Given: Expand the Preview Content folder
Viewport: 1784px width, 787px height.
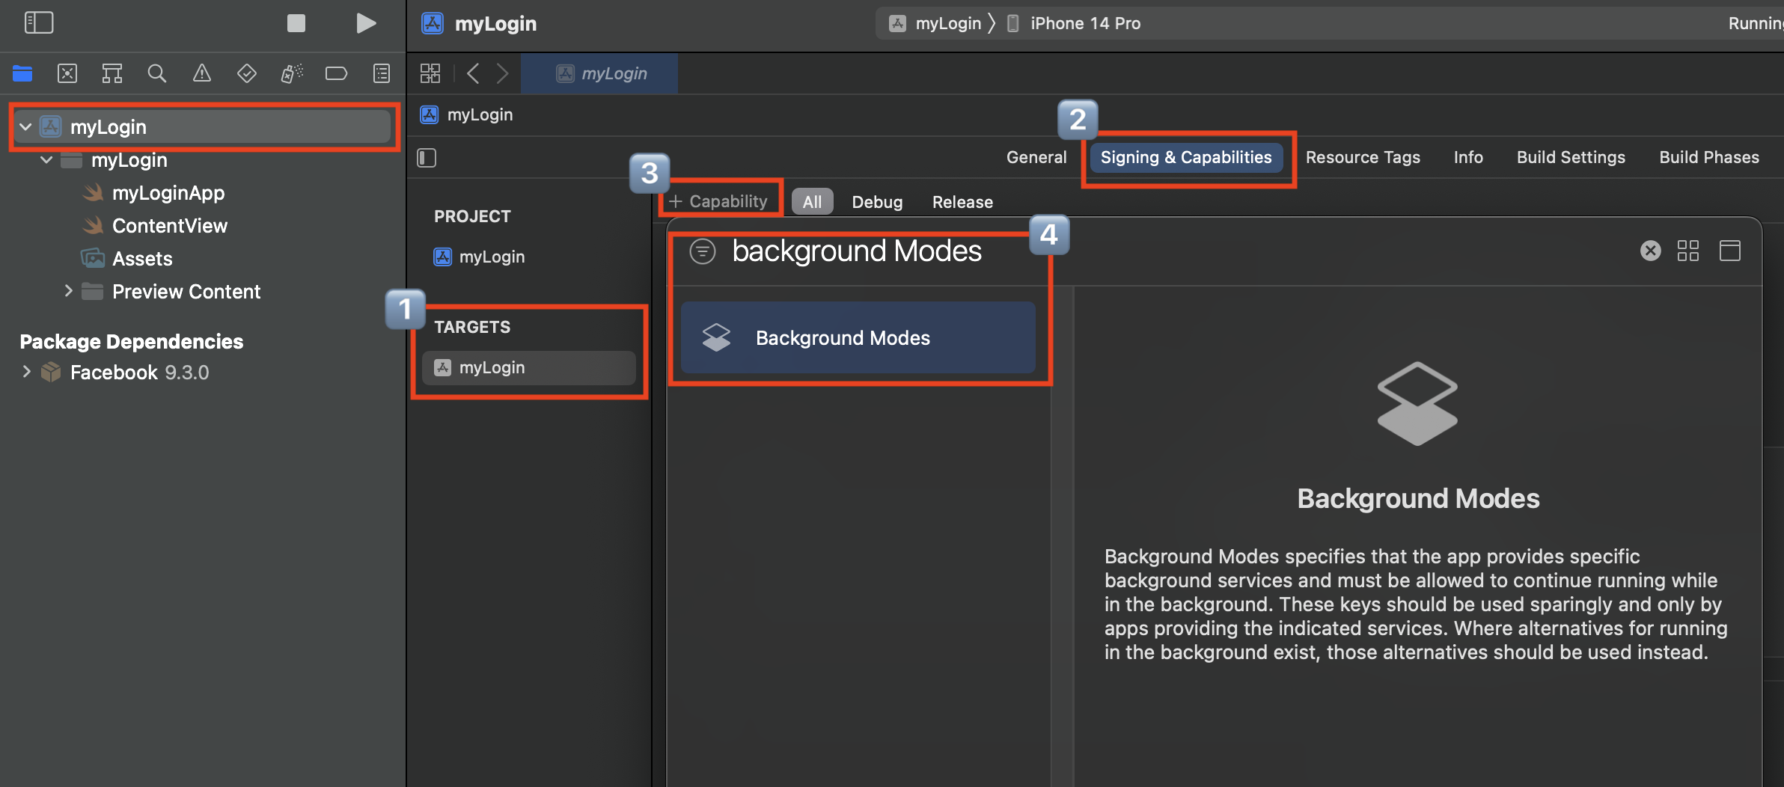Looking at the screenshot, I should (x=68, y=291).
